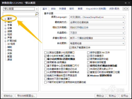
Task: Enable 关闭时还原为默认尺寸
Action: pyautogui.click(x=88, y=69)
